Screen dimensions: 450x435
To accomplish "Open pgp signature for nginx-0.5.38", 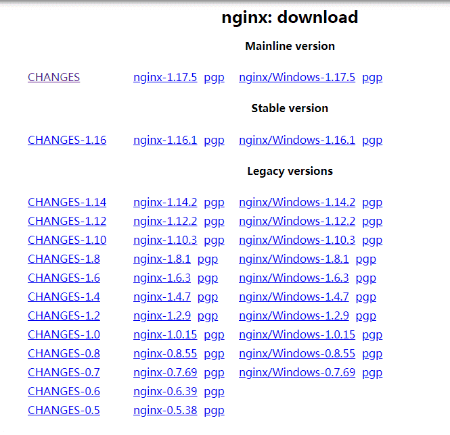I will [x=214, y=411].
